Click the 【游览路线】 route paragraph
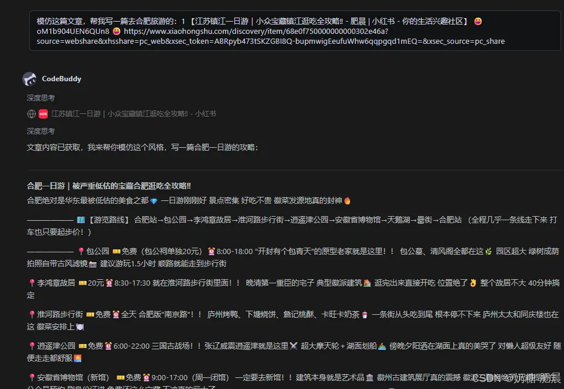Screen dimensions: 564x389 pyautogui.click(x=292, y=226)
